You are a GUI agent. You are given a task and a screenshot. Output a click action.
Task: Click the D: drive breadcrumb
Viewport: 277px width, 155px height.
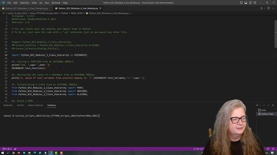pyautogui.click(x=3, y=13)
